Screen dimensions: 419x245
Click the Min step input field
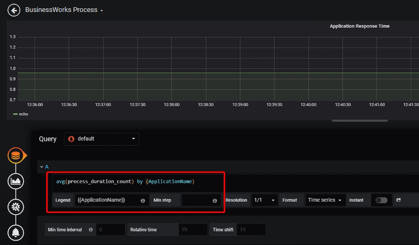tap(196, 200)
